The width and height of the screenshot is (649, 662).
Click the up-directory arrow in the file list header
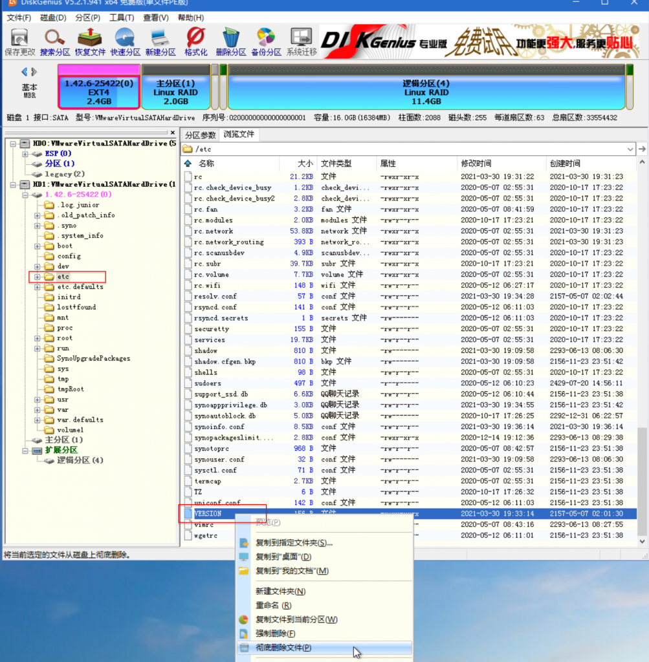(x=188, y=164)
